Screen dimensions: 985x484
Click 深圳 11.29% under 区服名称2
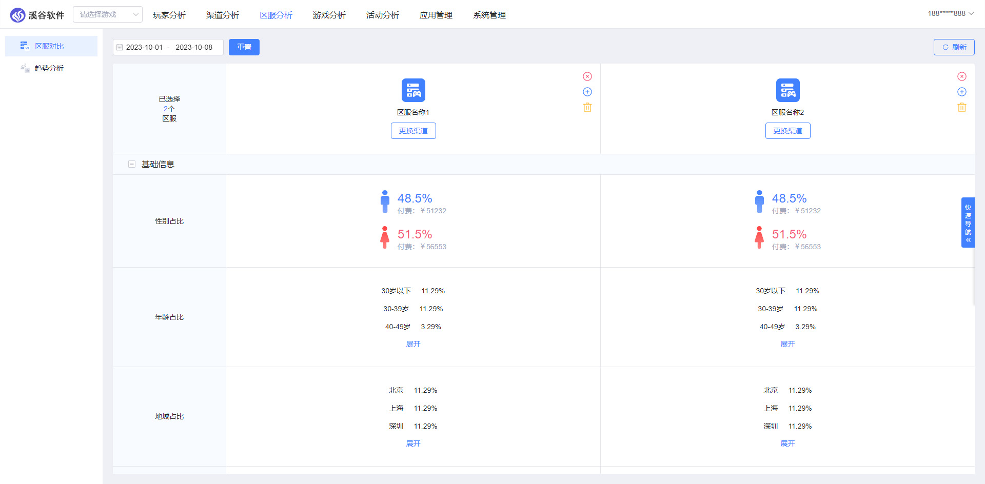tap(787, 426)
